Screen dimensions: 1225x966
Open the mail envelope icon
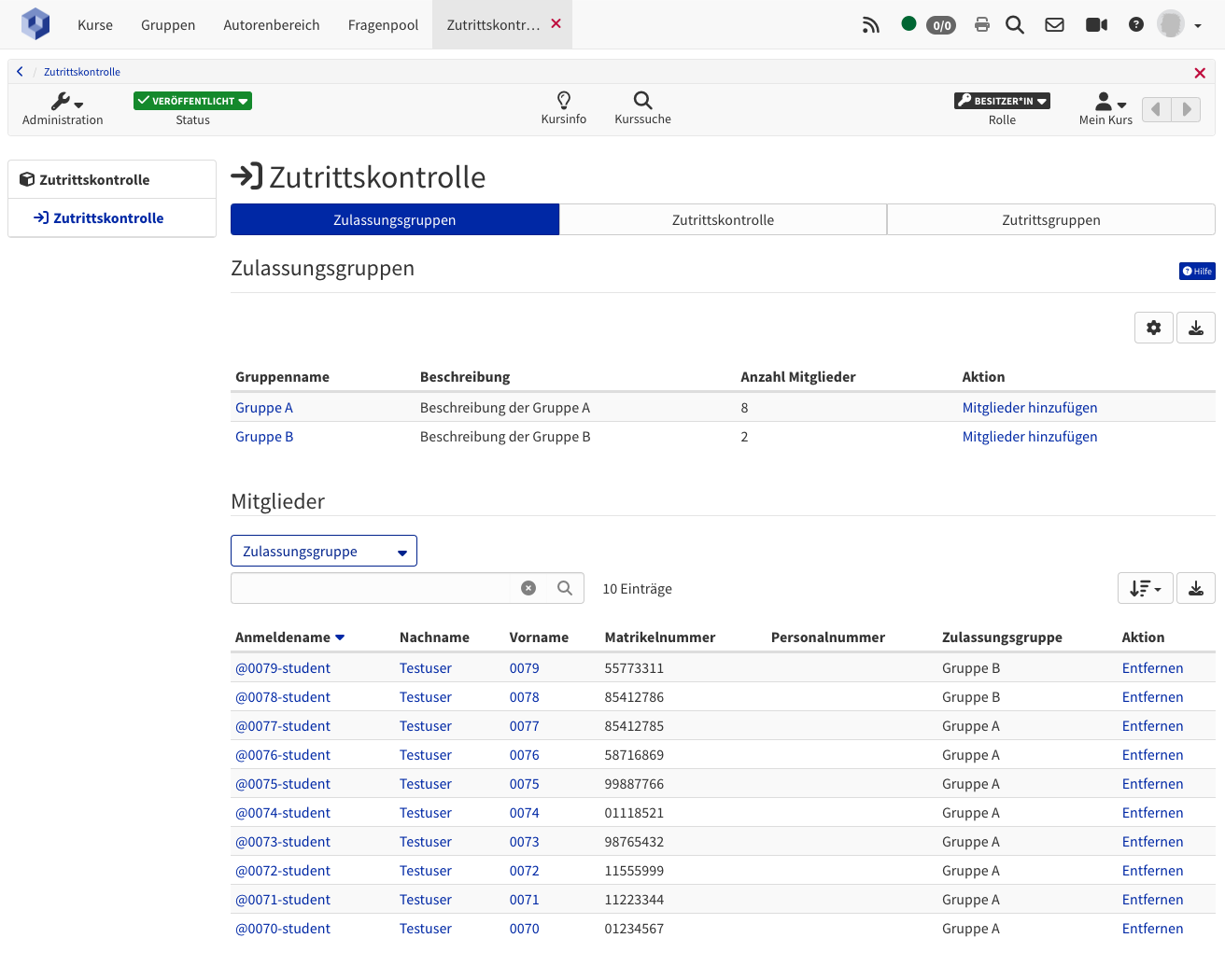[1054, 25]
